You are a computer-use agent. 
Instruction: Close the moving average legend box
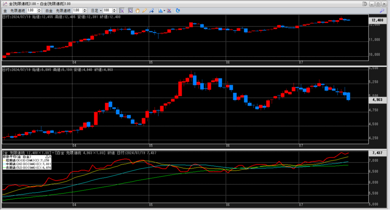pos(50,157)
